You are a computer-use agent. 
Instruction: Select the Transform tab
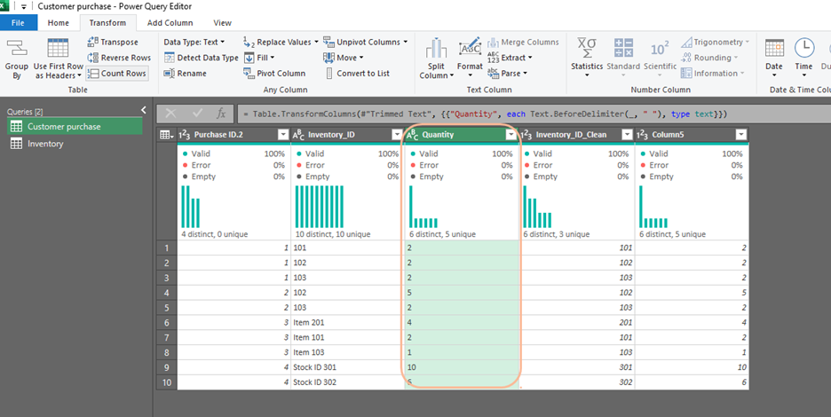(x=107, y=23)
